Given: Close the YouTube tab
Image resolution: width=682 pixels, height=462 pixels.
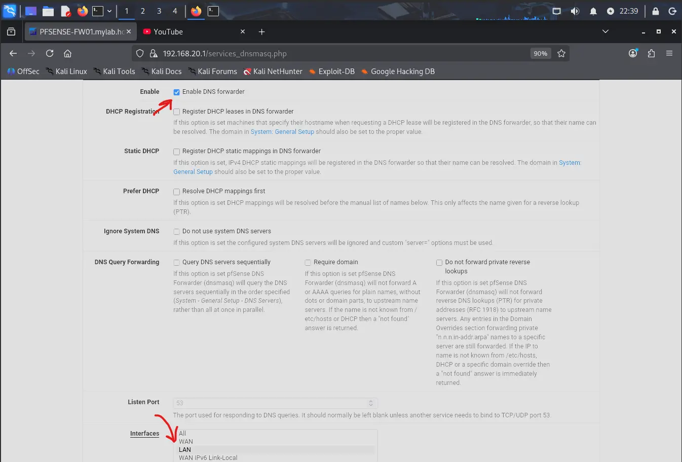Looking at the screenshot, I should pyautogui.click(x=243, y=31).
